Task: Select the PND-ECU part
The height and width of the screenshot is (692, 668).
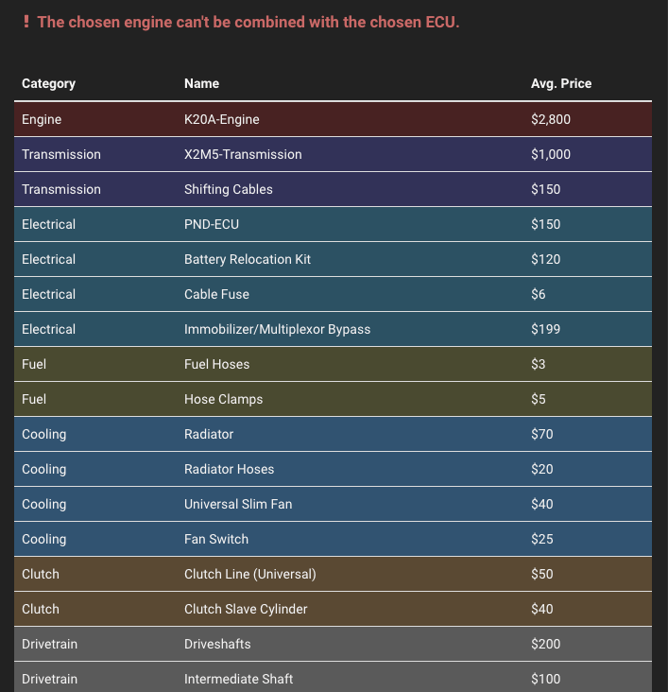Action: (x=333, y=224)
